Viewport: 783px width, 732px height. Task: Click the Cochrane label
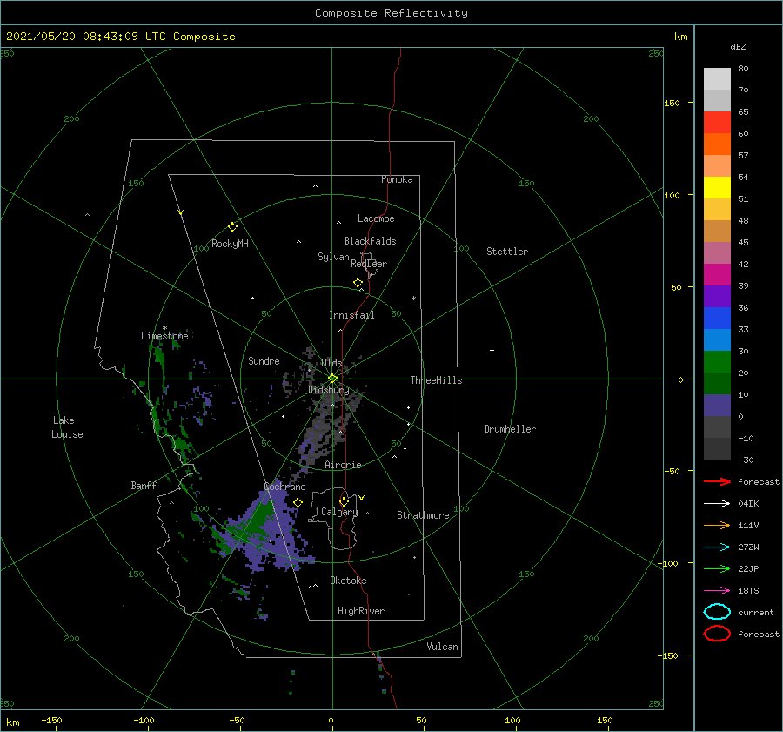[x=284, y=487]
